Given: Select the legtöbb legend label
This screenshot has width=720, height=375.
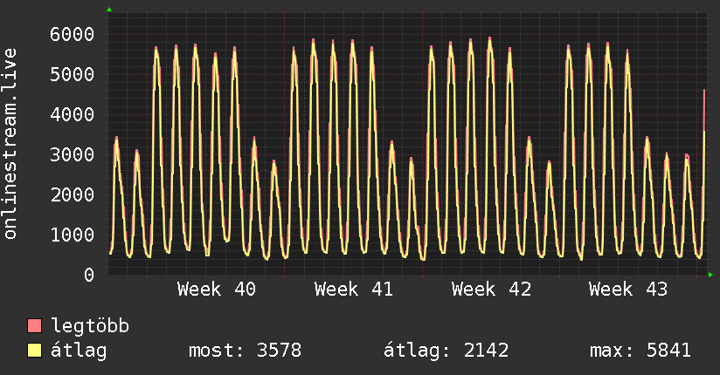Looking at the screenshot, I should point(90,327).
